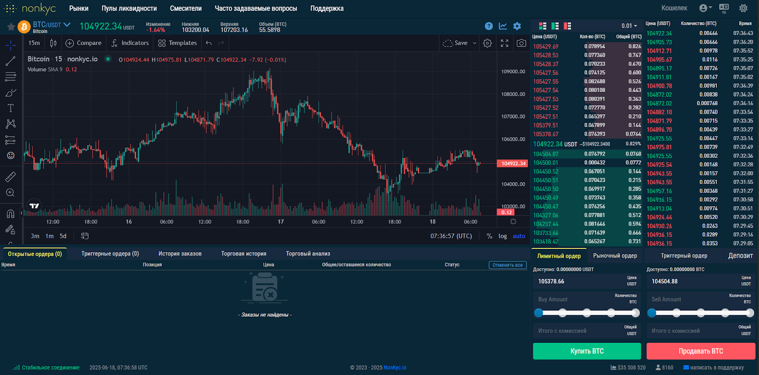Open the help question-mark icon

click(489, 26)
